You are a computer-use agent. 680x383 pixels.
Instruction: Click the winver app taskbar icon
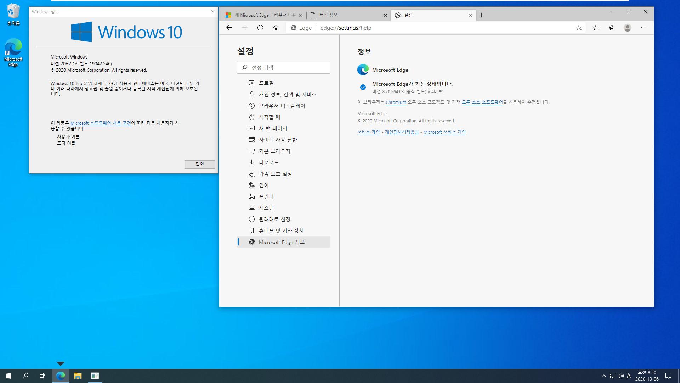95,376
